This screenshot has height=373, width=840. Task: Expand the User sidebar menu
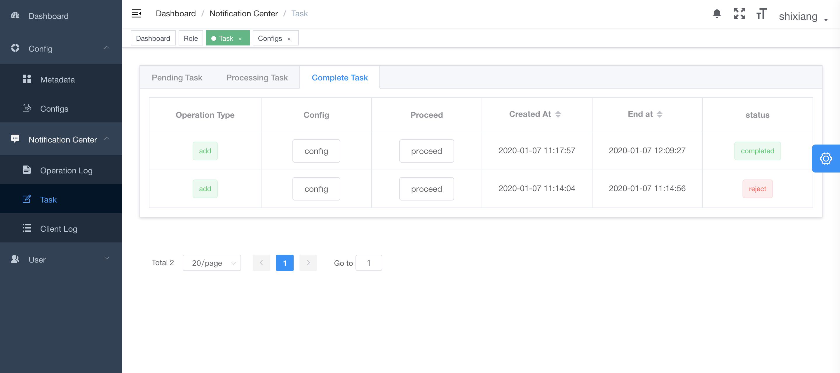(x=61, y=259)
